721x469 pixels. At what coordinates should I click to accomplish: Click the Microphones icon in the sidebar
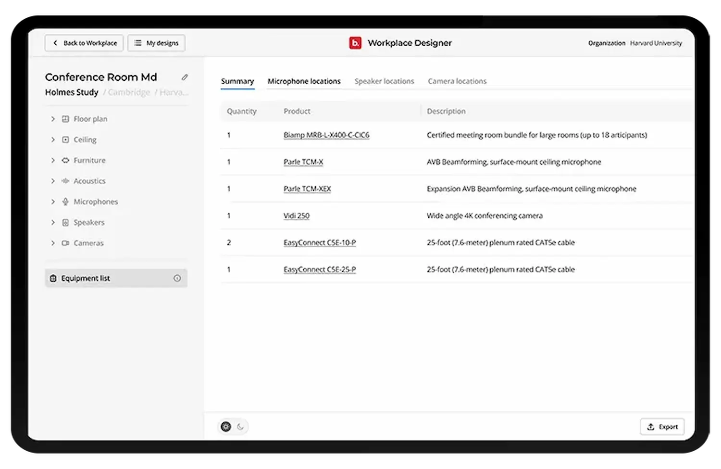coord(65,202)
